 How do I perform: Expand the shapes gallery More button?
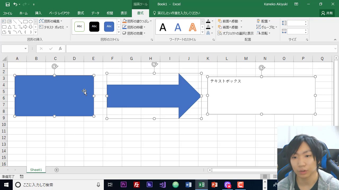35,32
